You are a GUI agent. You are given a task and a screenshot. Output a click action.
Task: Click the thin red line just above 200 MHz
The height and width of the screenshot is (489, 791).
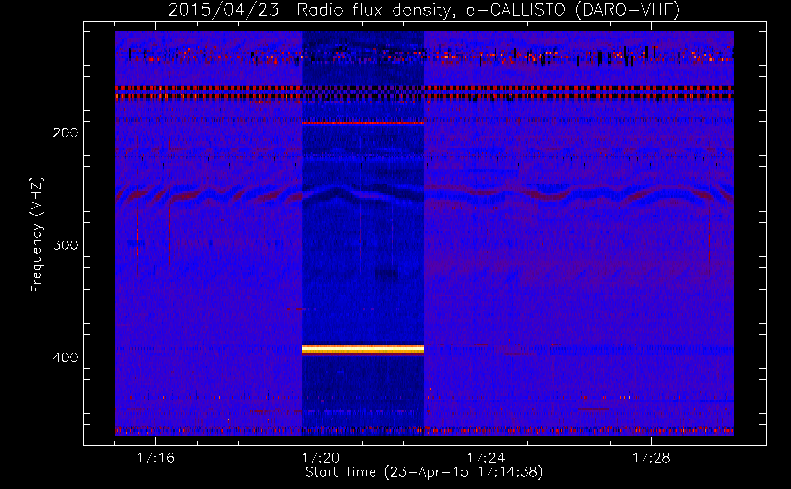(363, 123)
